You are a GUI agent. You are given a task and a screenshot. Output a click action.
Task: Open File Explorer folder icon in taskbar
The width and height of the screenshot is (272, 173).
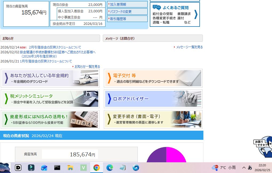pos(70,168)
